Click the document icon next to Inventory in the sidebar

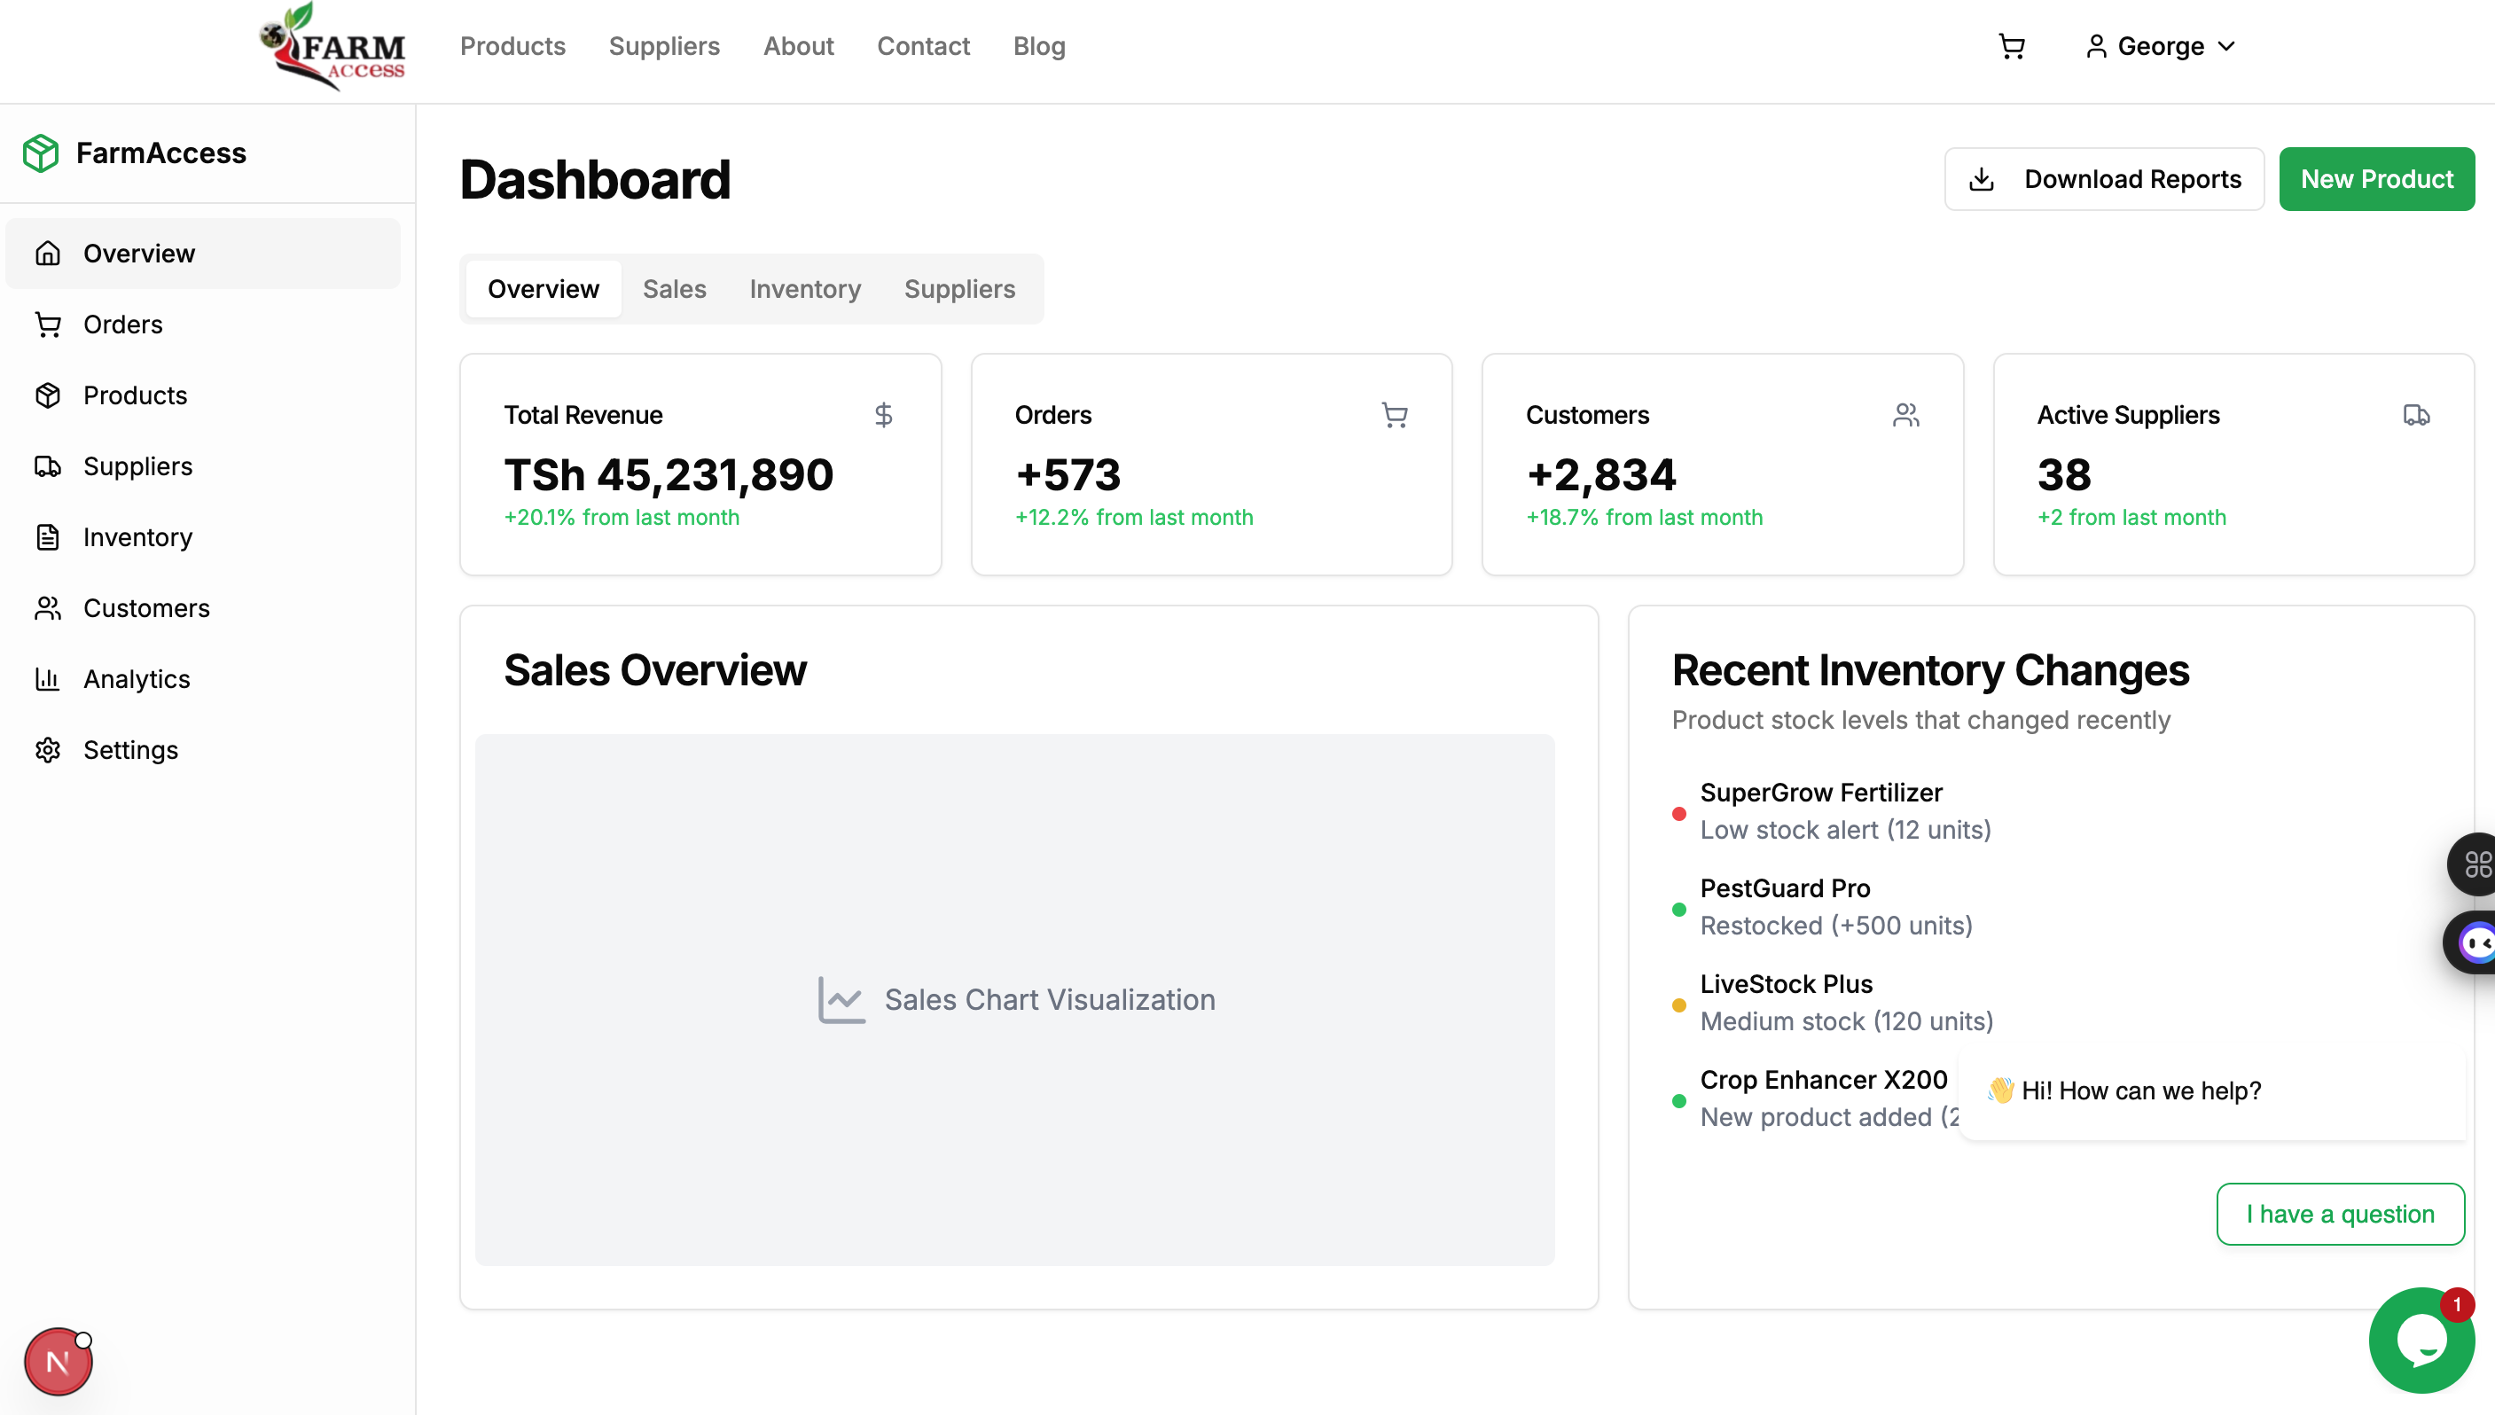pos(48,536)
